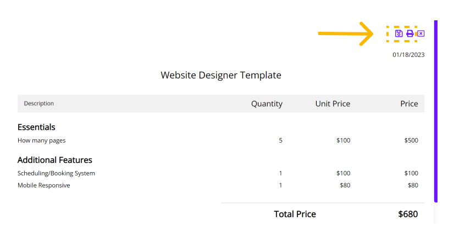Click the purple vertical scrollbar
This screenshot has width=454, height=238.
[436, 111]
